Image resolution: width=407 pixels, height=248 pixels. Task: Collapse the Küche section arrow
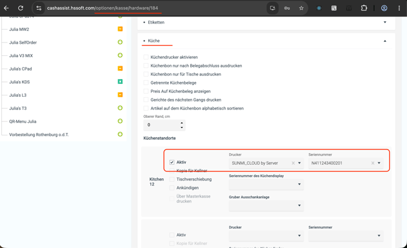385,41
